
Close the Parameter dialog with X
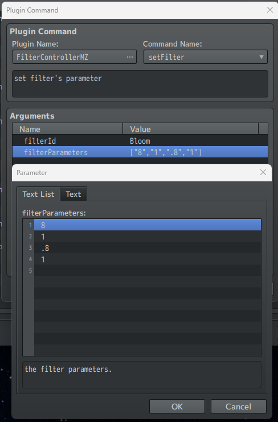point(263,172)
